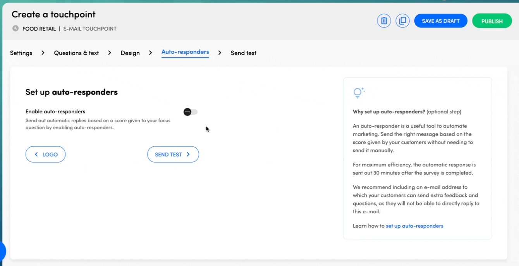Viewport: 519px width, 266px height.
Task: Open the Questions & text tab
Action: click(76, 53)
